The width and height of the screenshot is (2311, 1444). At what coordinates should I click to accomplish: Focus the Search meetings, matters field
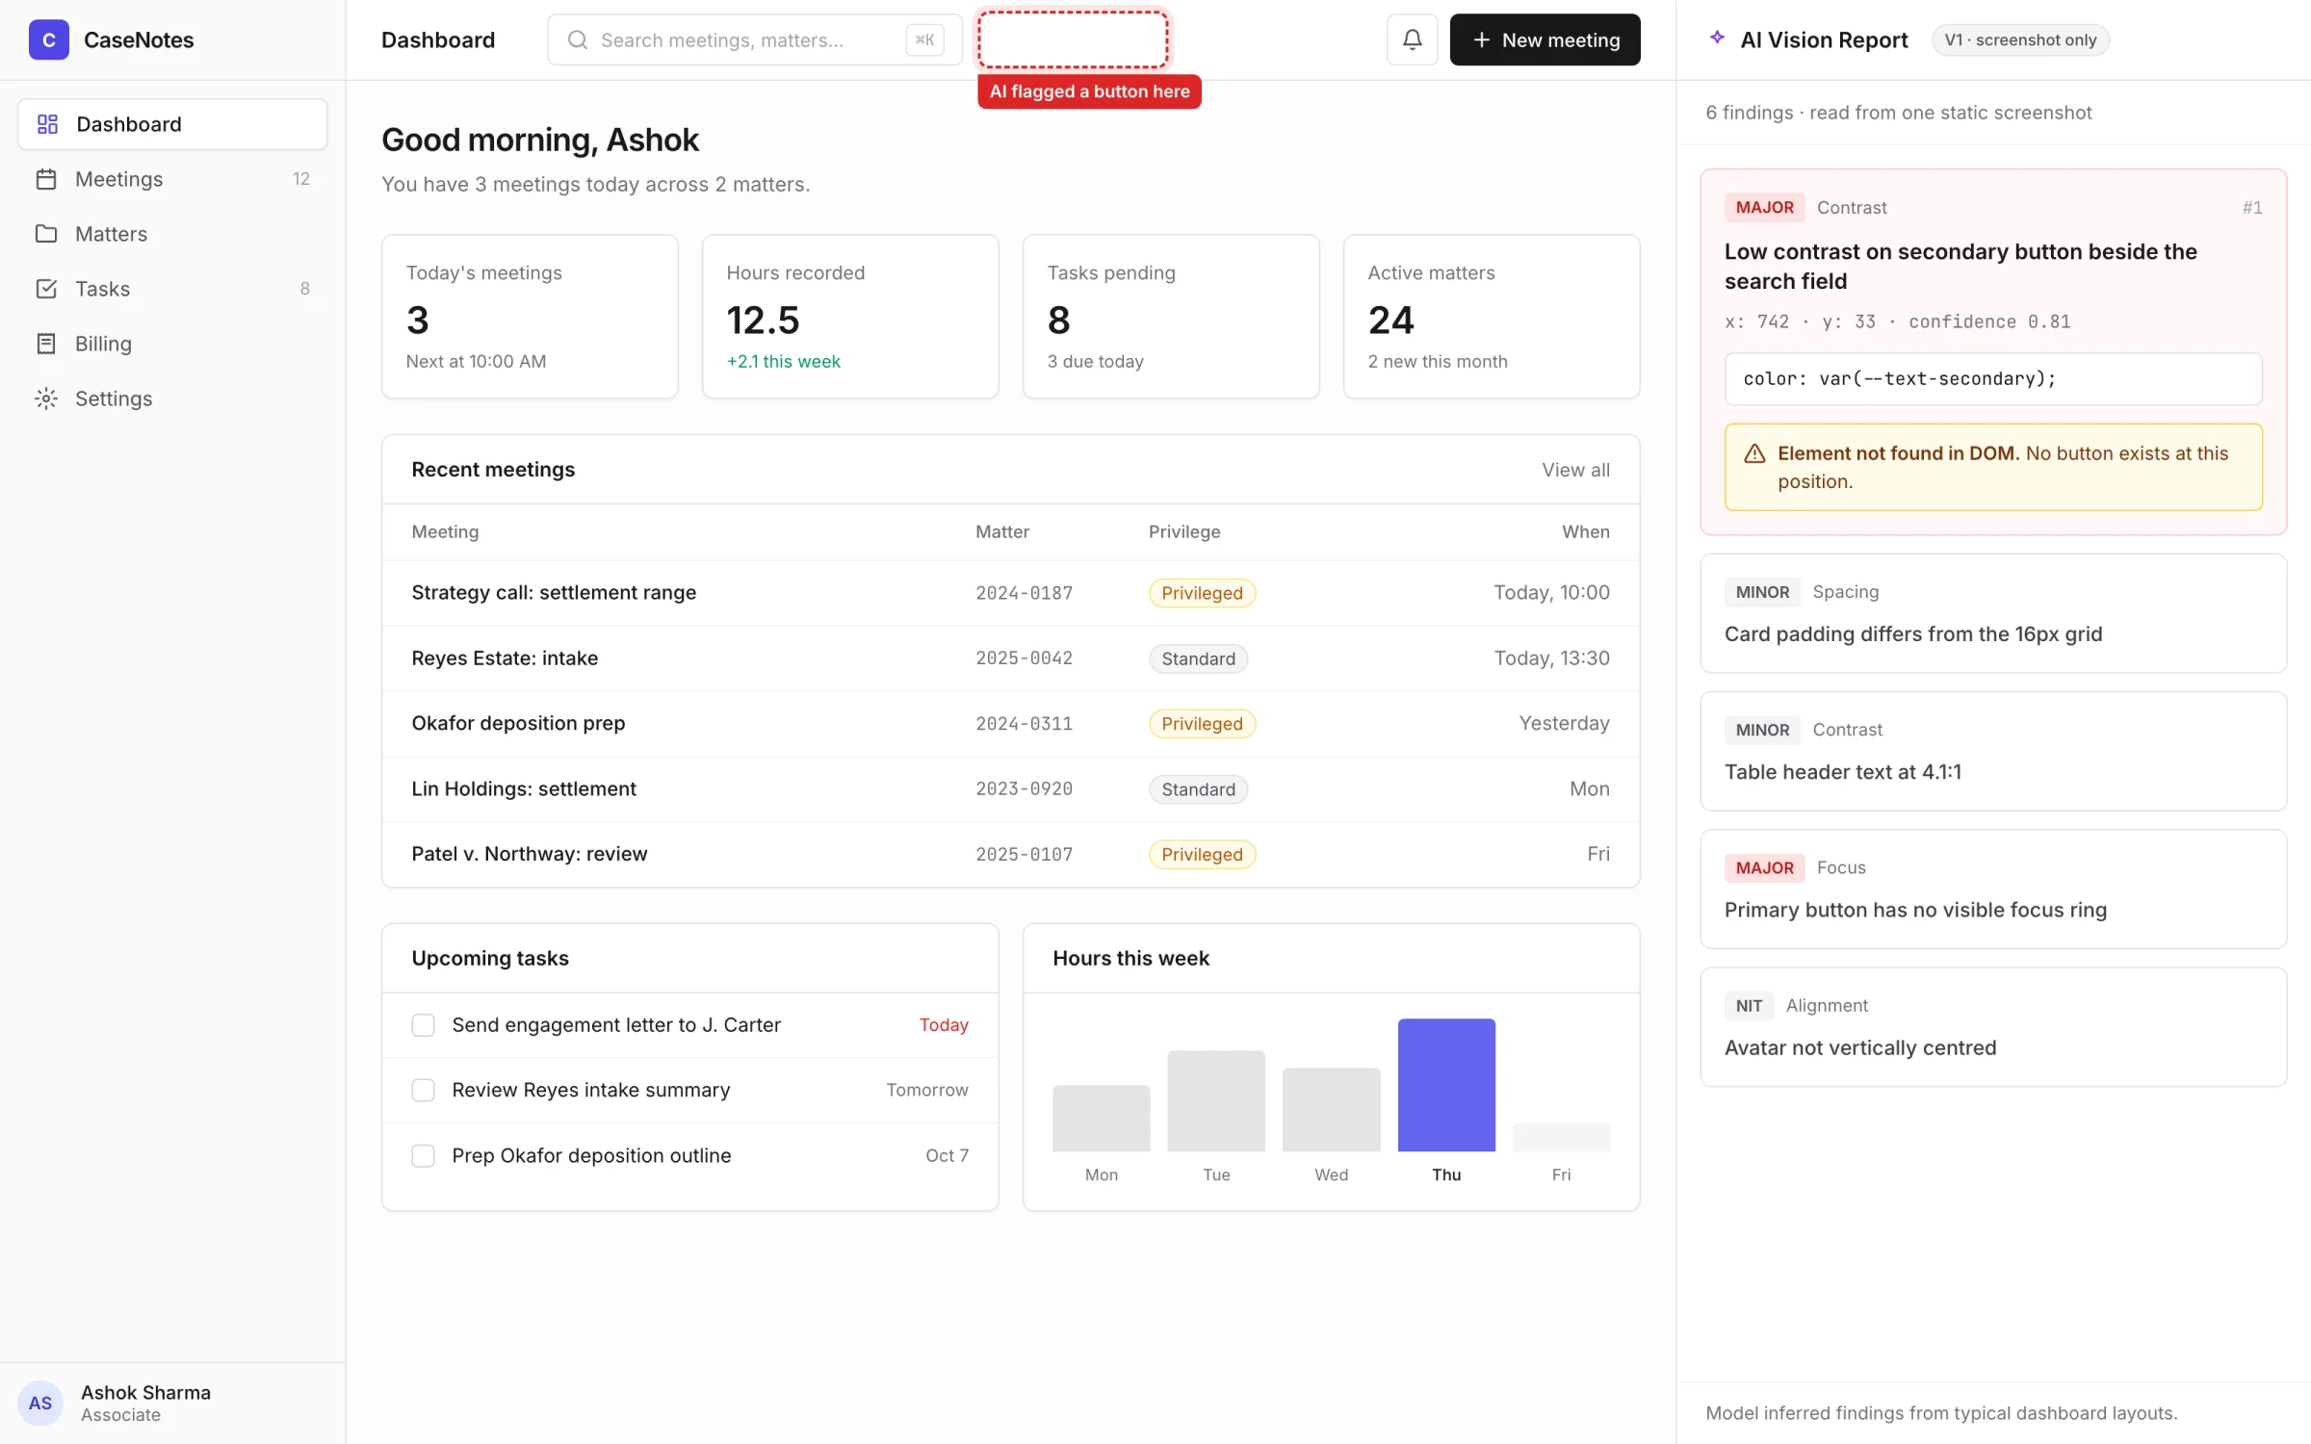point(755,39)
